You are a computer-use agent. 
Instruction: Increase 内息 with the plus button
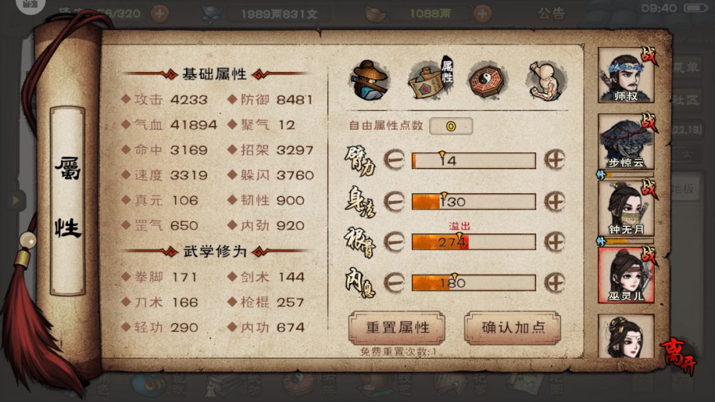pyautogui.click(x=555, y=283)
